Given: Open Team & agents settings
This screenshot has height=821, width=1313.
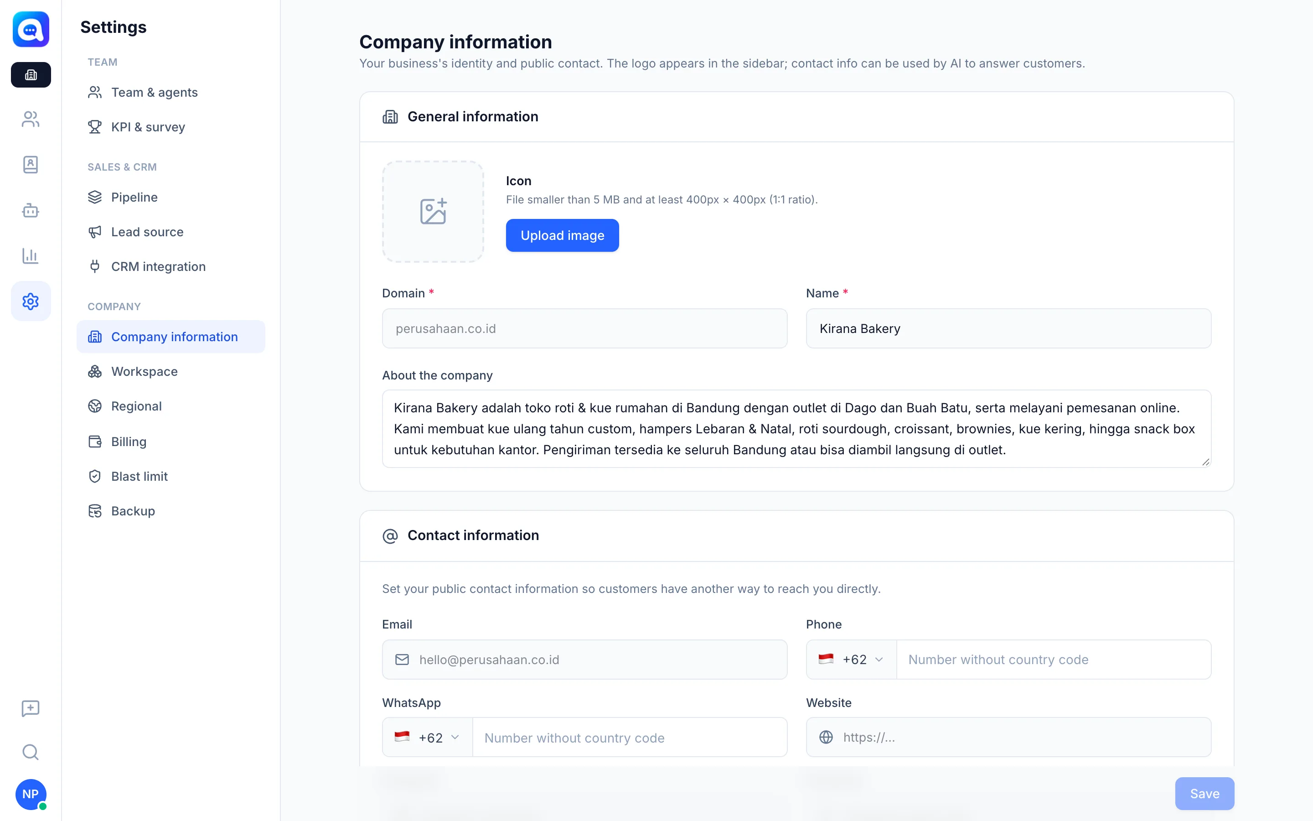Looking at the screenshot, I should point(171,92).
